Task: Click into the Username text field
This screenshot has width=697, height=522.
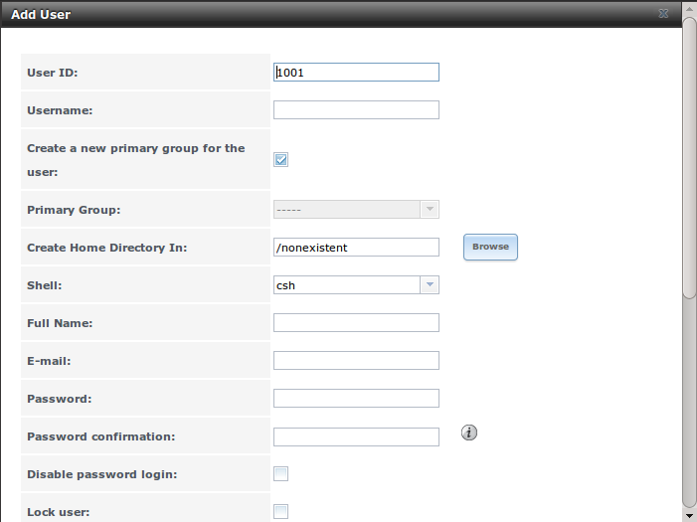Action: [356, 110]
